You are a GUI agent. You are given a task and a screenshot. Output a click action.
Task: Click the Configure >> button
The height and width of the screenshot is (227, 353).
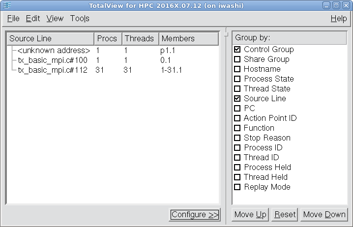pyautogui.click(x=195, y=215)
